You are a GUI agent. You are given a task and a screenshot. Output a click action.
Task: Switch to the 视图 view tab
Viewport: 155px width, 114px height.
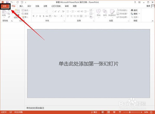coord(75,6)
